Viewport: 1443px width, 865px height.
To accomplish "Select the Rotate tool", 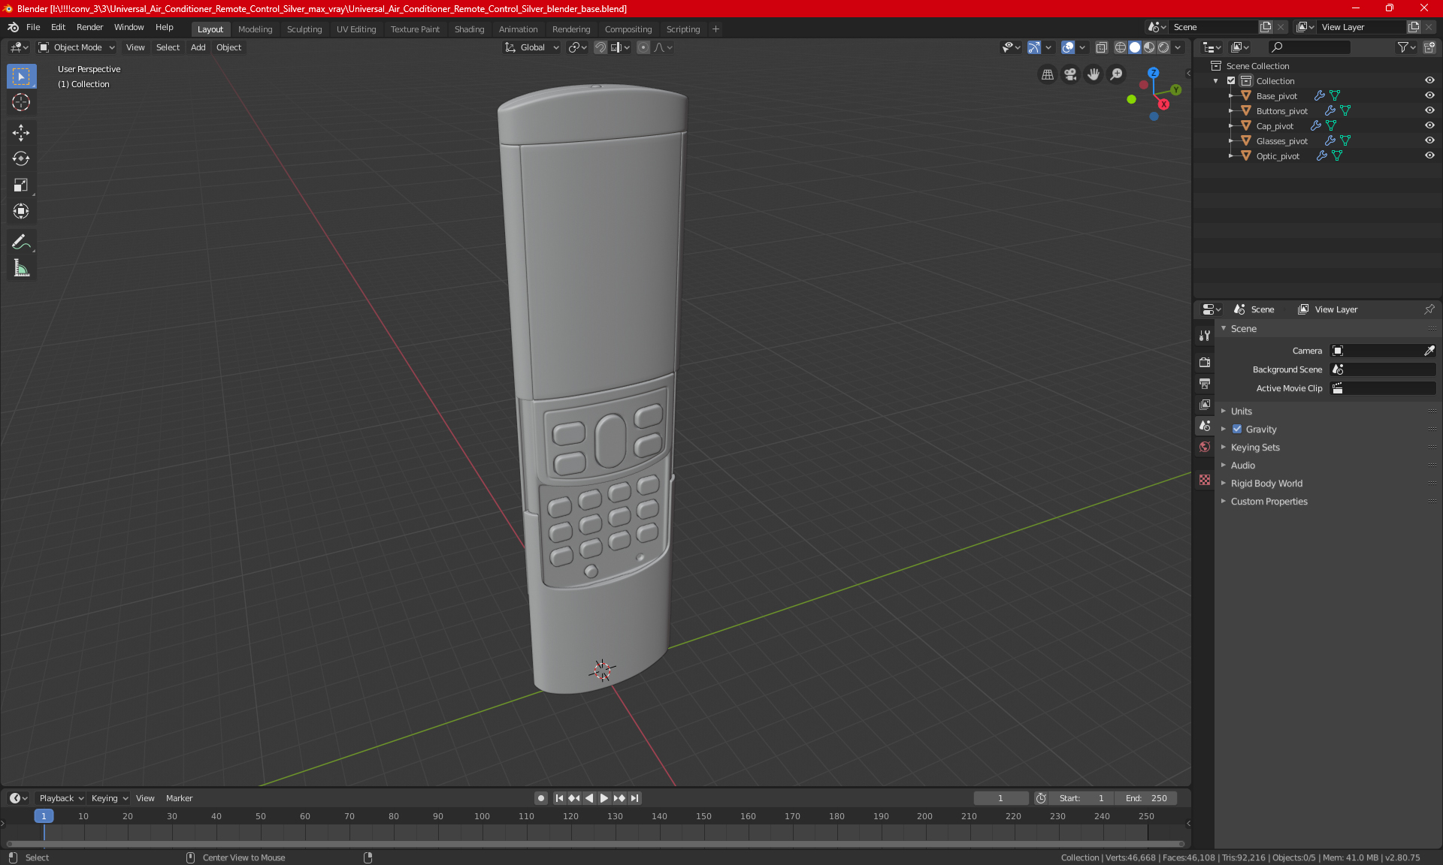I will coord(21,158).
